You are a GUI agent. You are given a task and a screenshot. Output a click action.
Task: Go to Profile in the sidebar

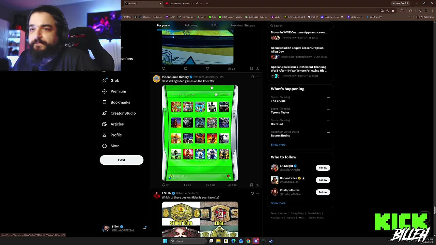pos(112,135)
